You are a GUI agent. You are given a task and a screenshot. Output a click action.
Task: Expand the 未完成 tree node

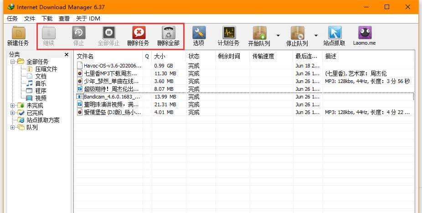[12, 106]
